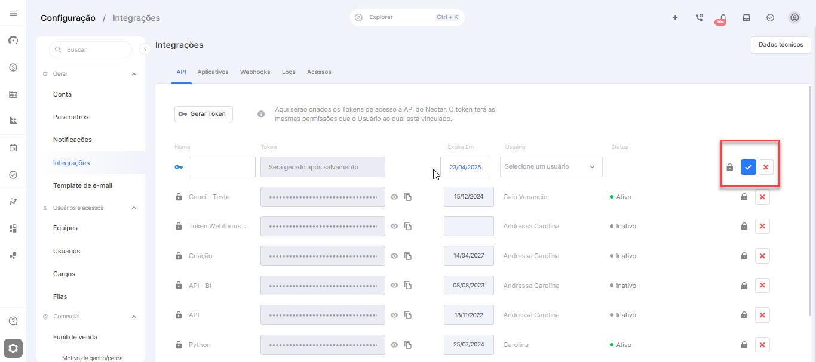Toggle visibility of the Python token
This screenshot has width=816, height=362.
click(x=394, y=345)
